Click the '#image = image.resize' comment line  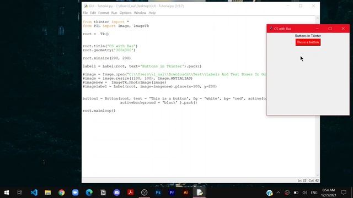[x=137, y=78]
